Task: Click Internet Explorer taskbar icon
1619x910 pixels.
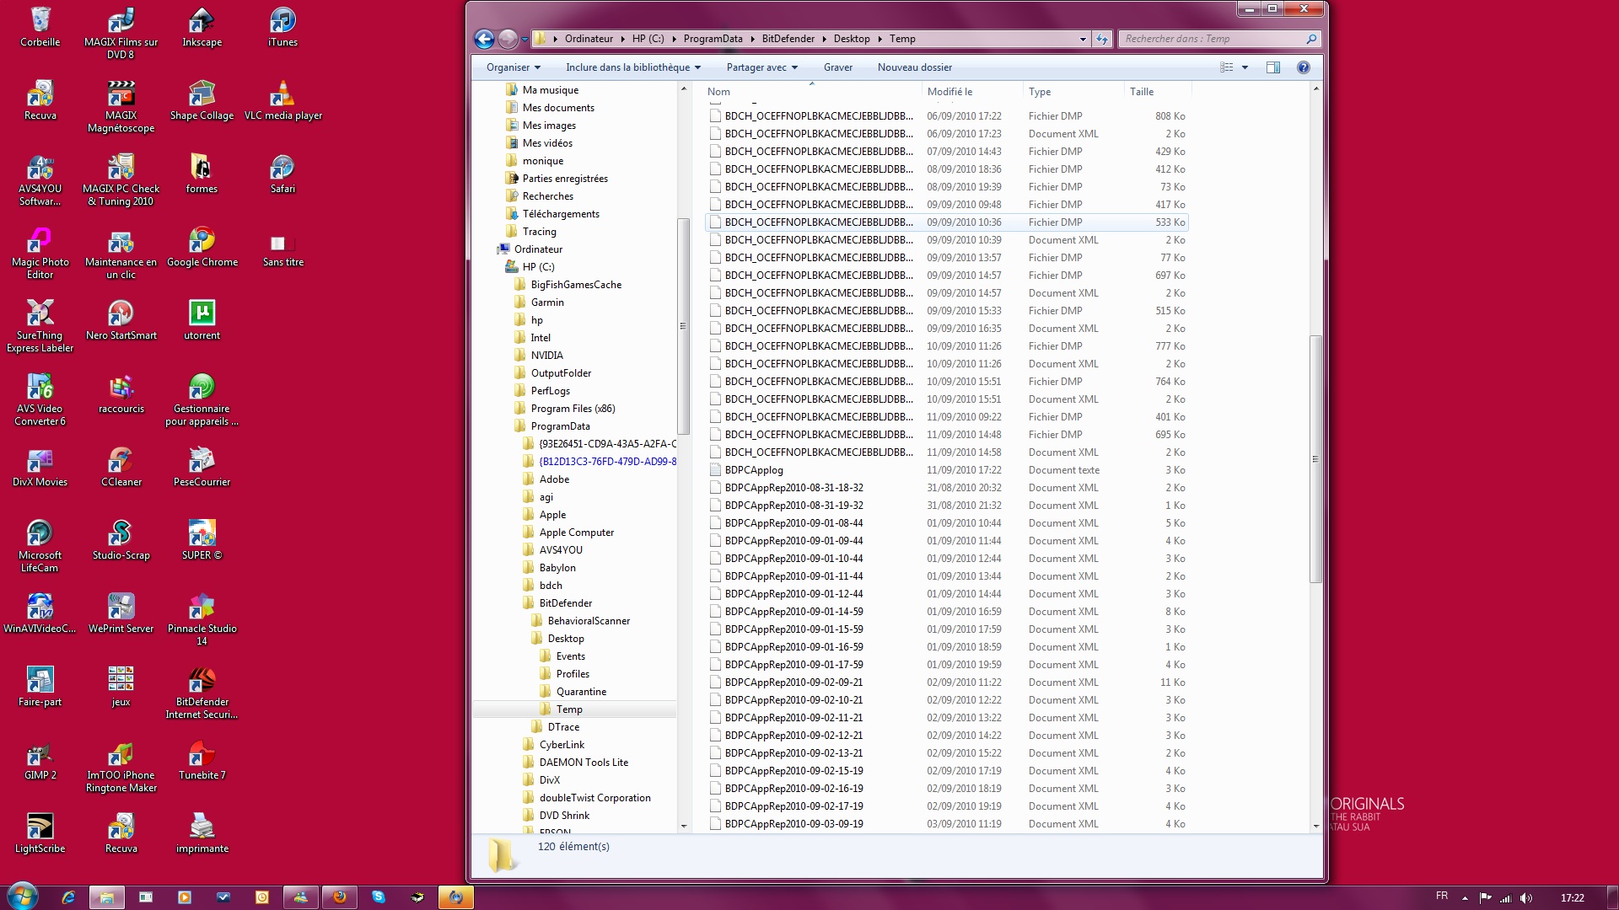Action: (x=68, y=897)
